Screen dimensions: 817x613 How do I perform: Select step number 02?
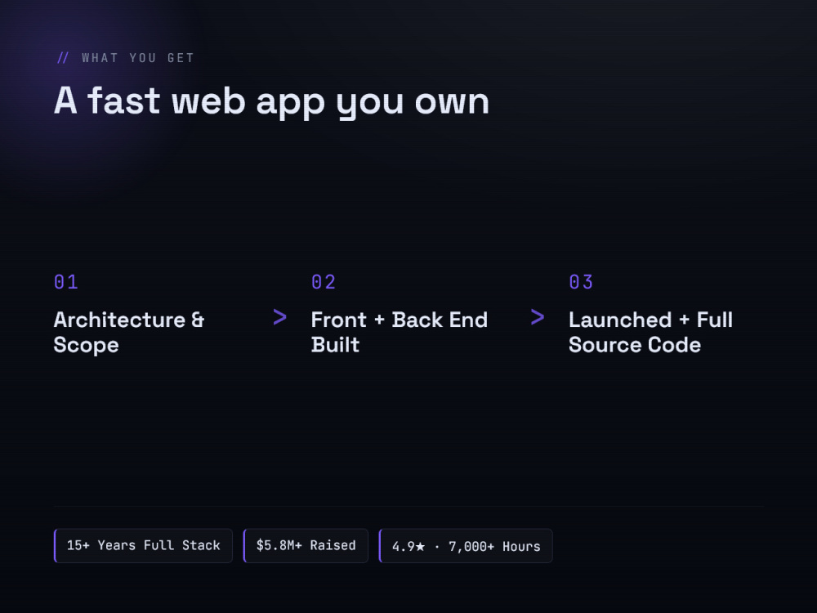click(x=324, y=282)
